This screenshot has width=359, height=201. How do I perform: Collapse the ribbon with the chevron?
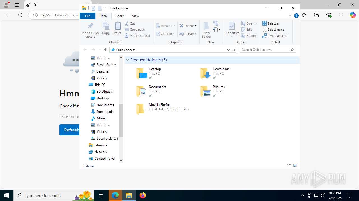pos(290,16)
